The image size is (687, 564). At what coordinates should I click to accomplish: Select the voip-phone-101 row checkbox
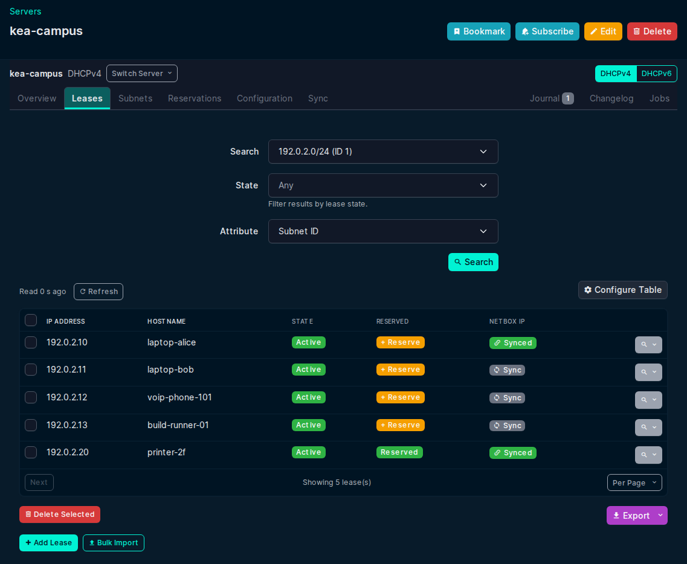coord(31,397)
